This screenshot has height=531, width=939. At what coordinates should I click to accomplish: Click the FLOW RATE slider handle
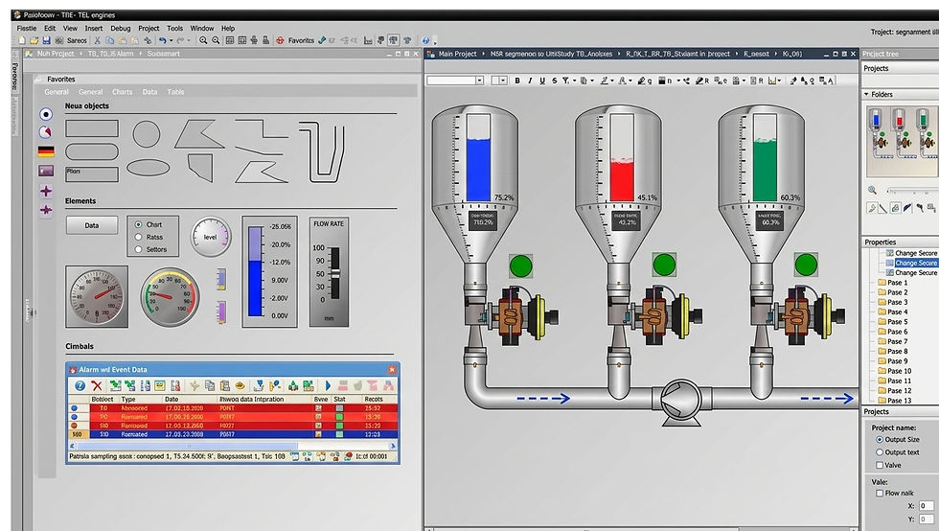click(x=335, y=273)
